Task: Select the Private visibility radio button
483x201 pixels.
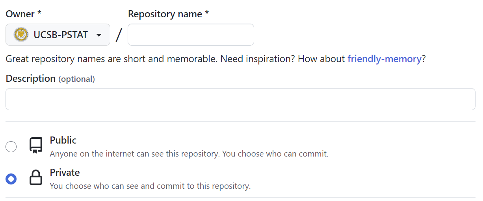Action: click(x=11, y=179)
